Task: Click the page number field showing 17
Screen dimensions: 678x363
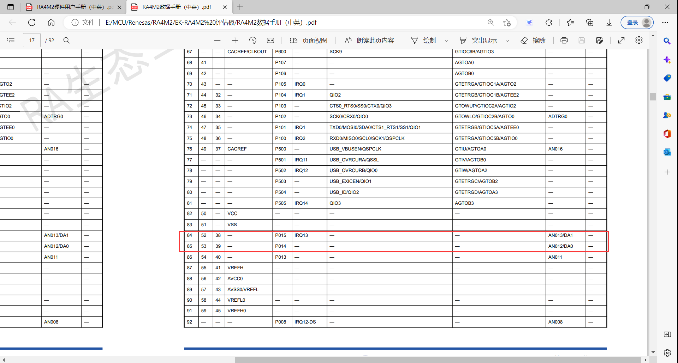Action: [32, 40]
